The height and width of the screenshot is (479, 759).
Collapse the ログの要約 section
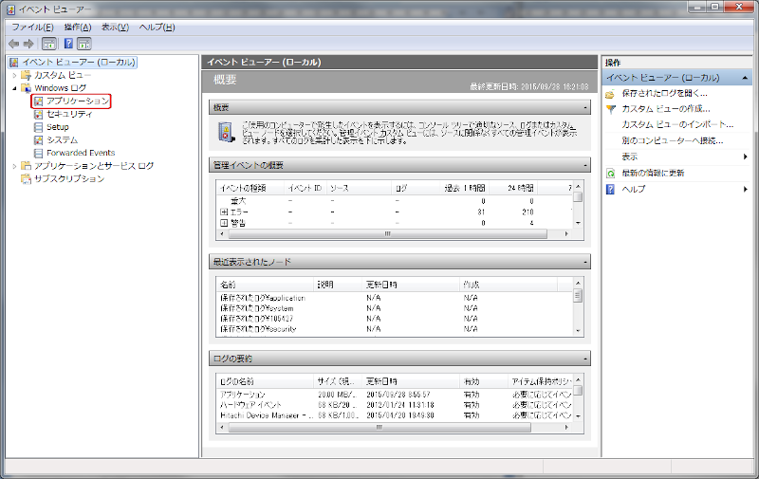[585, 359]
